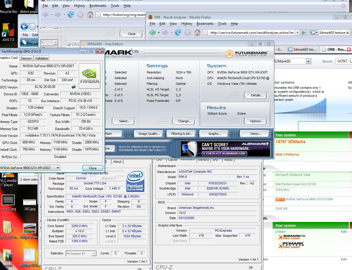Click Options... button in 3DMark05 Results
The width and height of the screenshot is (352, 270).
(256, 121)
